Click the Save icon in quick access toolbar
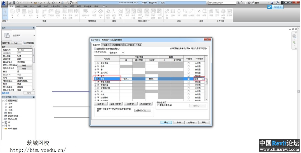The width and height of the screenshot is (301, 153). (14, 3)
